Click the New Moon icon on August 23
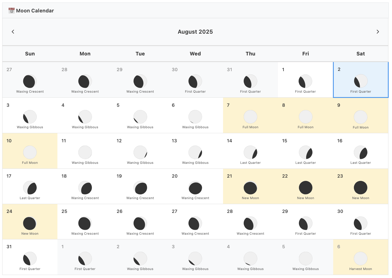 click(361, 188)
